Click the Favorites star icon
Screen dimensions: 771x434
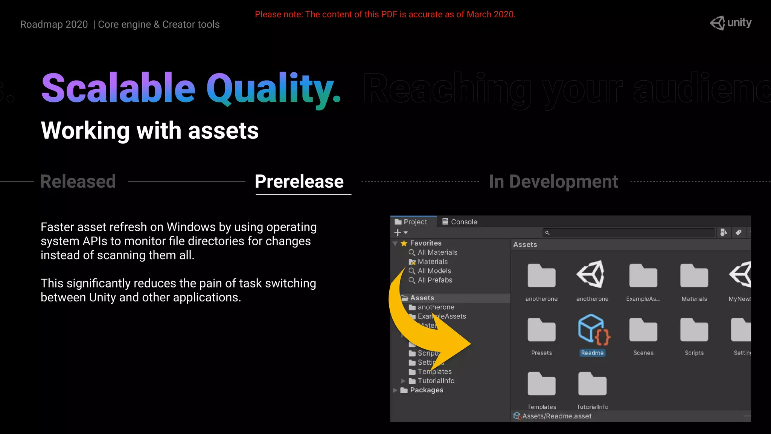[404, 243]
